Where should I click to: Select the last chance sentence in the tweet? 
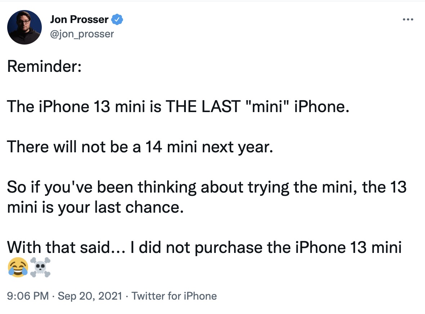coord(207,187)
